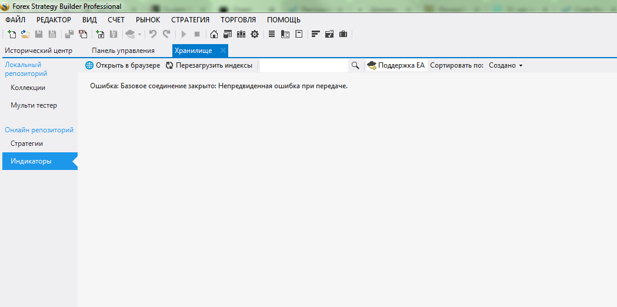Click the Сортировать по: label
The image size is (617, 307).
tap(456, 65)
